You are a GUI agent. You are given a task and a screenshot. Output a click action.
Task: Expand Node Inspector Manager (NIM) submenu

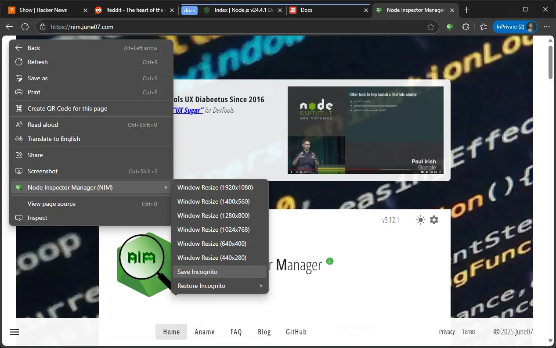click(91, 187)
